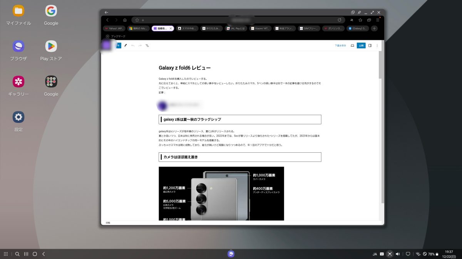Click the browser home icon

tap(125, 20)
